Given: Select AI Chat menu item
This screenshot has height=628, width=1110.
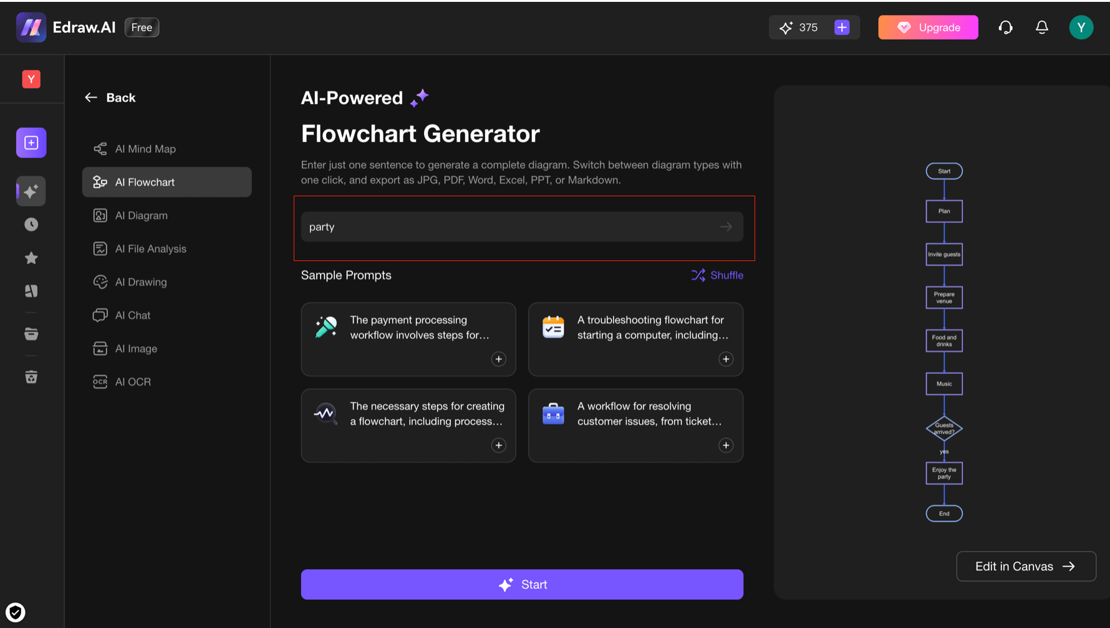Looking at the screenshot, I should (x=167, y=315).
